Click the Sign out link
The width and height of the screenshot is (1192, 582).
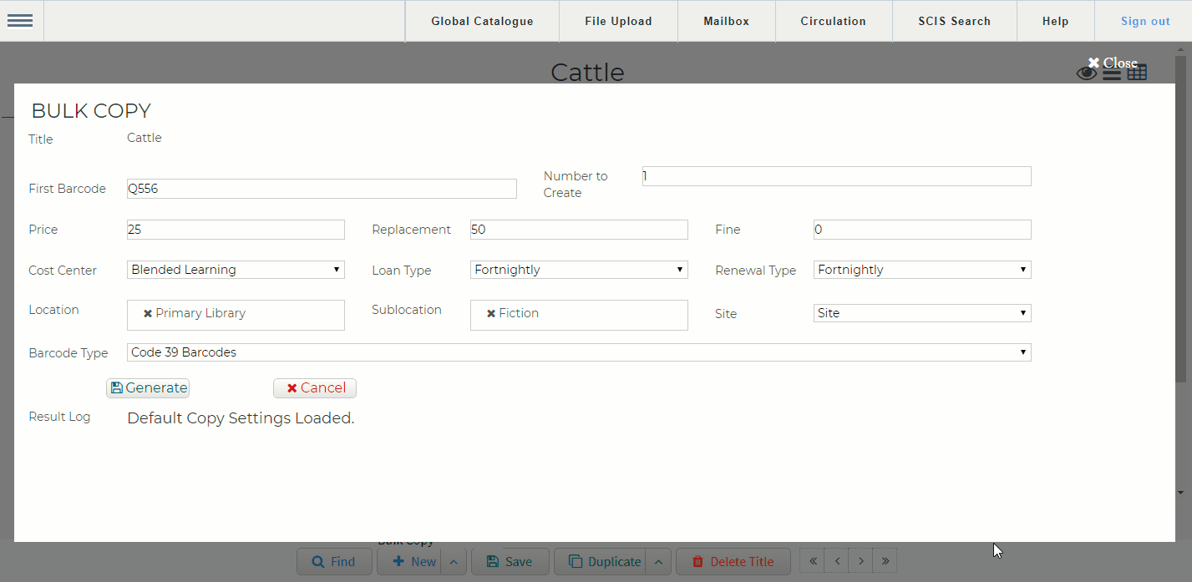(1145, 21)
